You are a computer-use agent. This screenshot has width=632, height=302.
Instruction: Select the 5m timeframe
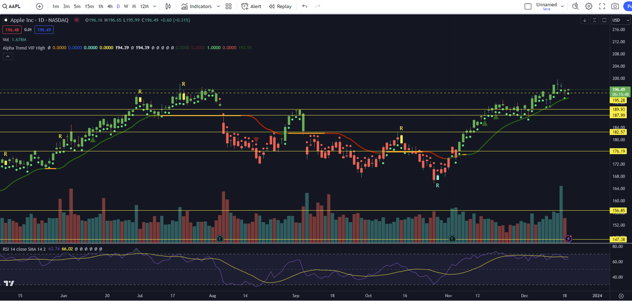point(77,6)
